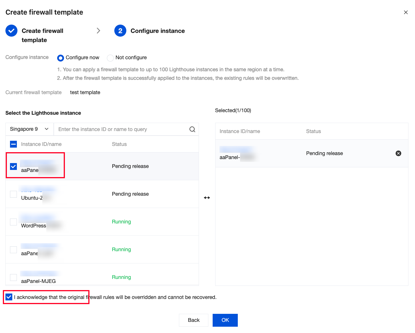Check the aaPanel-MJEG instance checkbox
The image size is (415, 333).
coord(13,277)
